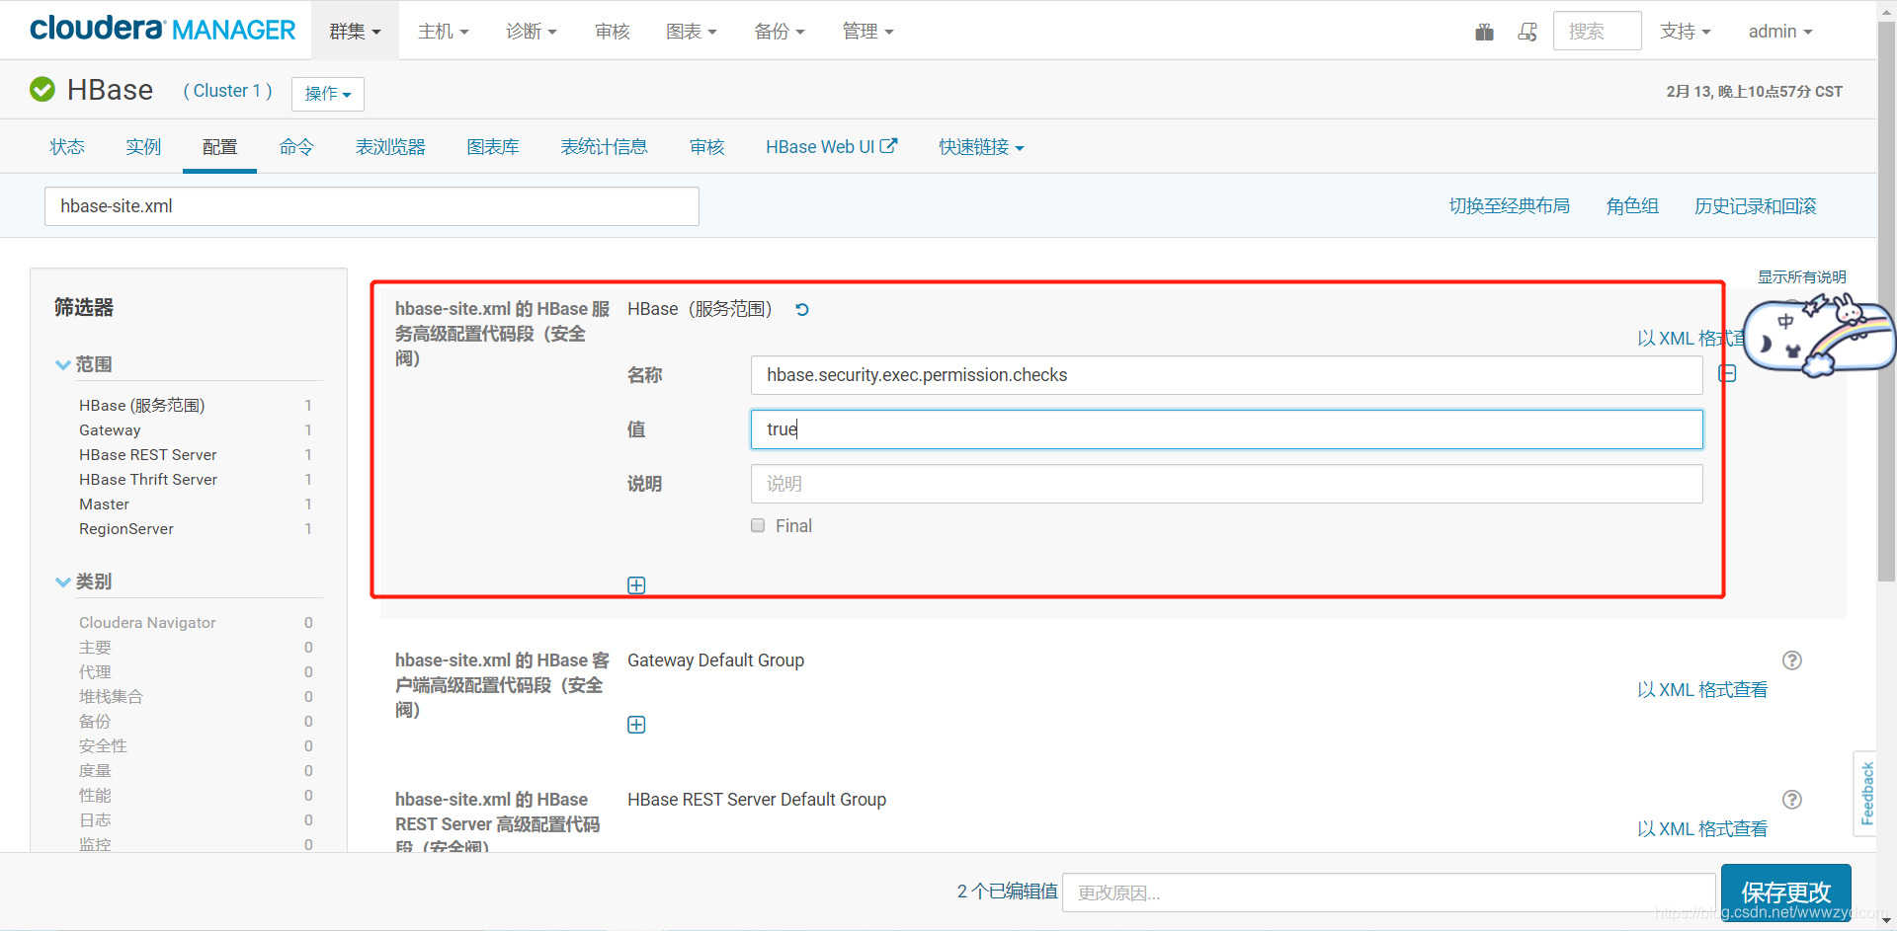Open the 图表 (Charts) menu
This screenshot has height=931, width=1897.
tap(691, 31)
